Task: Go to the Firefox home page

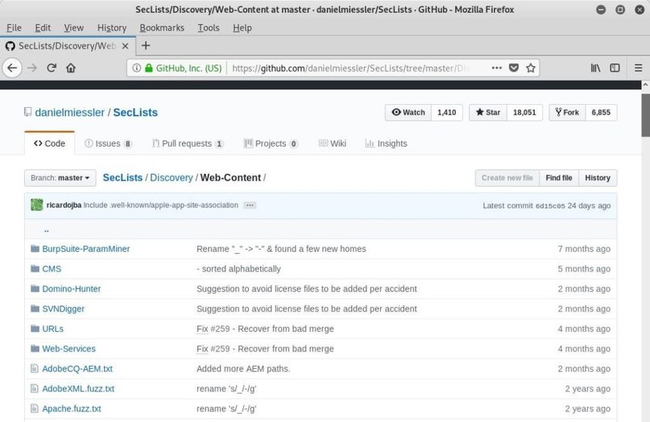Action: [71, 68]
